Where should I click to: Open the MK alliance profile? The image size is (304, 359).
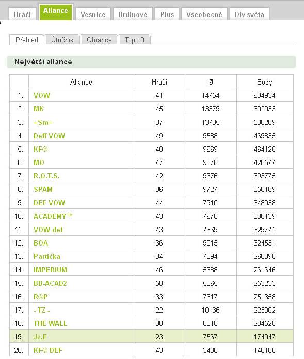point(39,109)
